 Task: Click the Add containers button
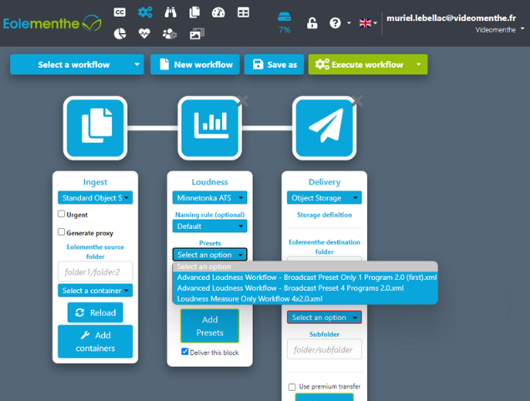pos(95,342)
